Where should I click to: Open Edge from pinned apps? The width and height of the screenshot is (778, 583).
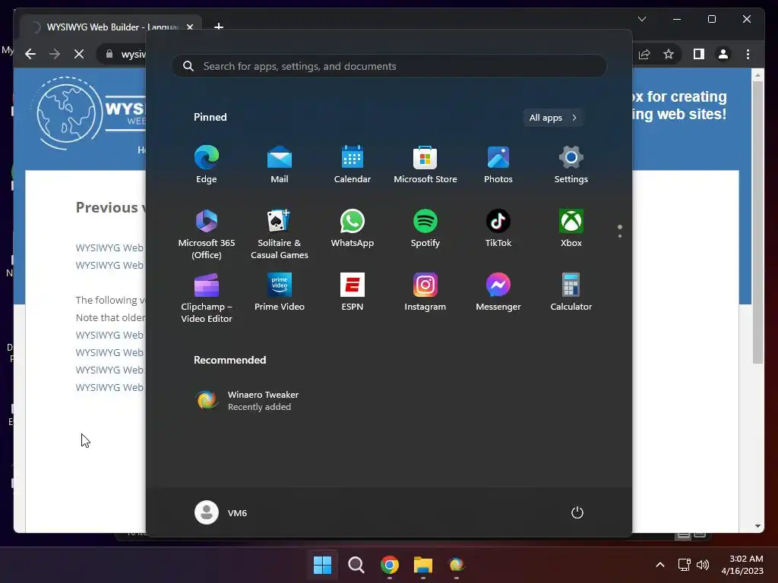(x=207, y=165)
